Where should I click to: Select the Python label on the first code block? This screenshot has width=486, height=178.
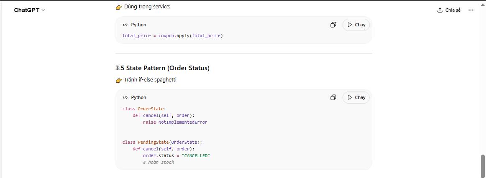click(138, 25)
